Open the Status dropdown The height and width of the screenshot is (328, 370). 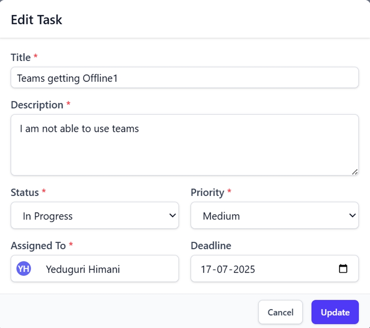tap(94, 215)
